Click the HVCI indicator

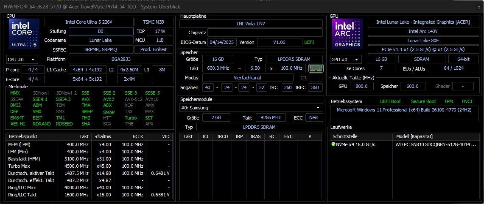coord(467,101)
